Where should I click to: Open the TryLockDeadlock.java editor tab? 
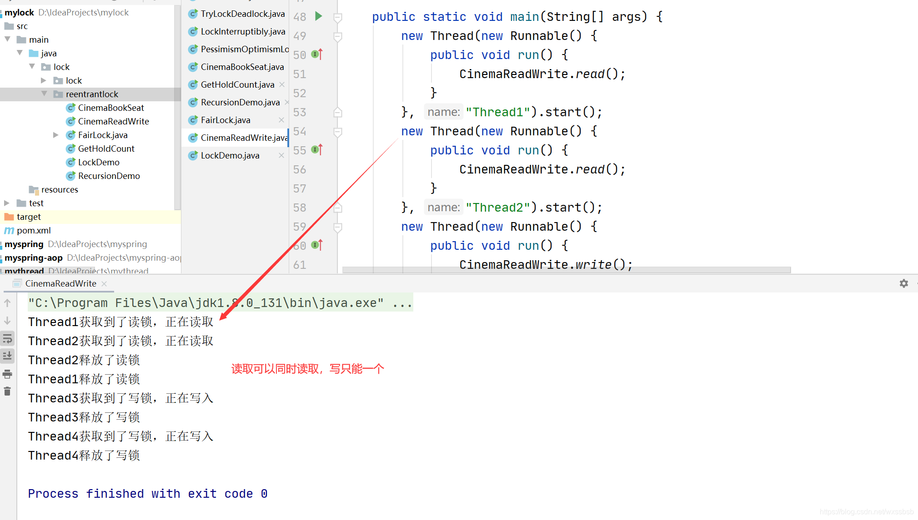tap(242, 14)
